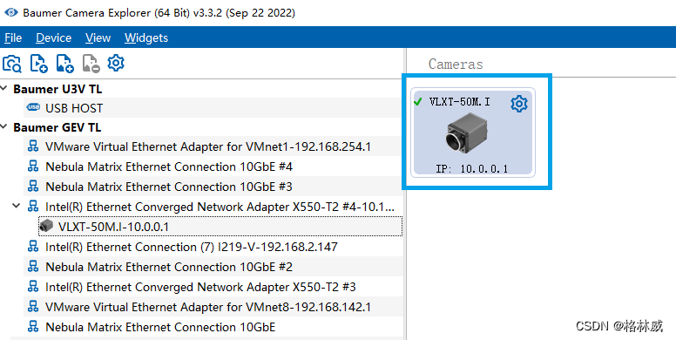This screenshot has height=340, width=676.
Task: Select Intel I219-V-192.168.2.147 connection
Action: [x=213, y=247]
